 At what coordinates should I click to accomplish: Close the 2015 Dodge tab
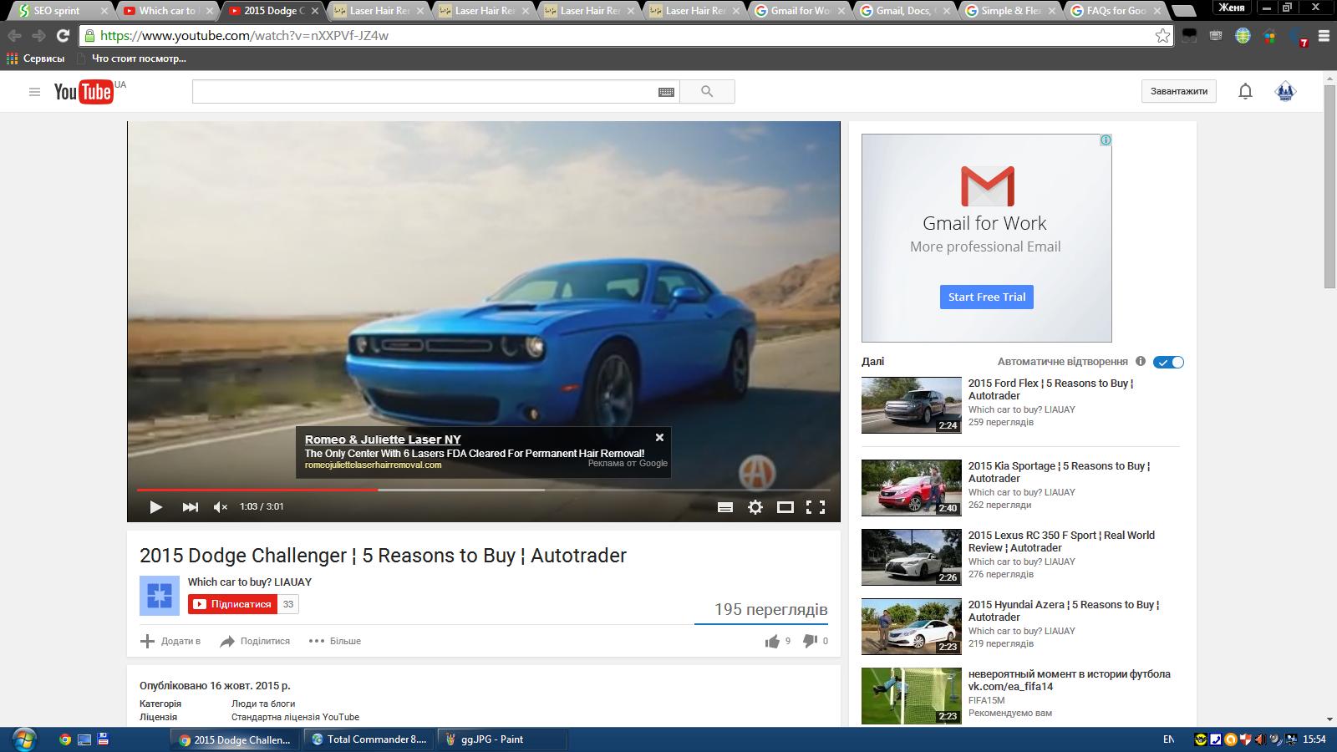(314, 11)
